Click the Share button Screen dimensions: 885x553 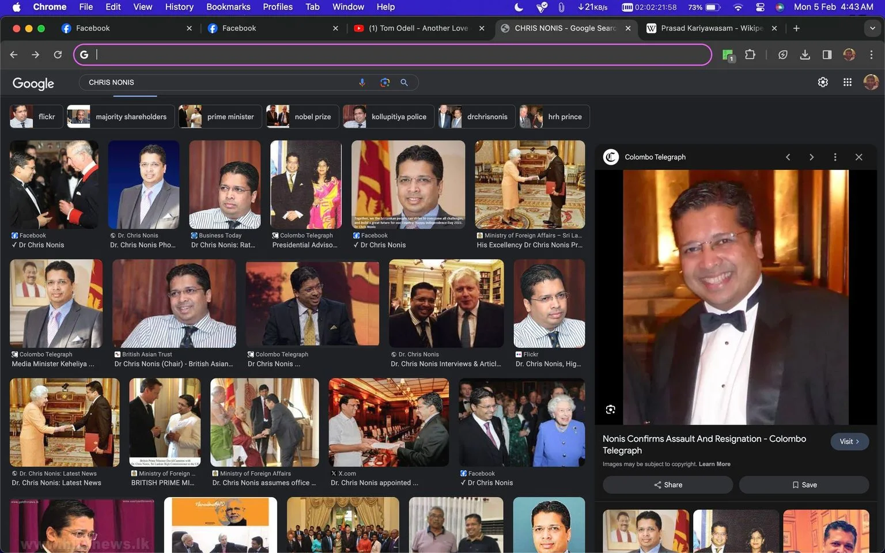pos(668,485)
